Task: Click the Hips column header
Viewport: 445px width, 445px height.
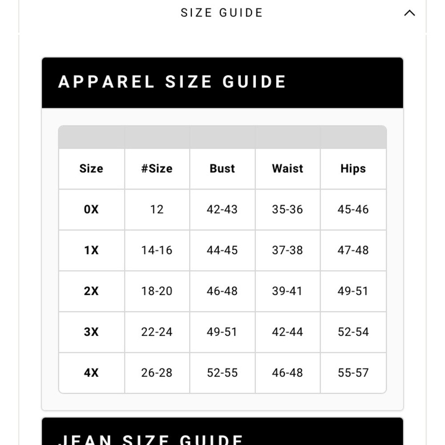Action: coord(353,169)
